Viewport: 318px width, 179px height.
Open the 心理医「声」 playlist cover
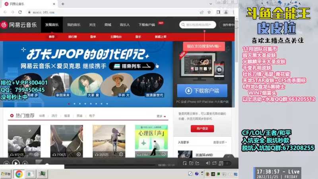[151, 141]
